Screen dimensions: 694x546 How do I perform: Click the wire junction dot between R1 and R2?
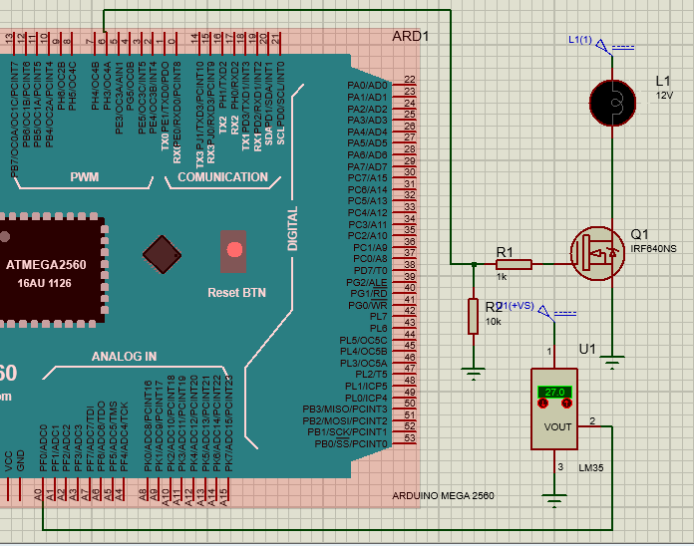pos(474,264)
